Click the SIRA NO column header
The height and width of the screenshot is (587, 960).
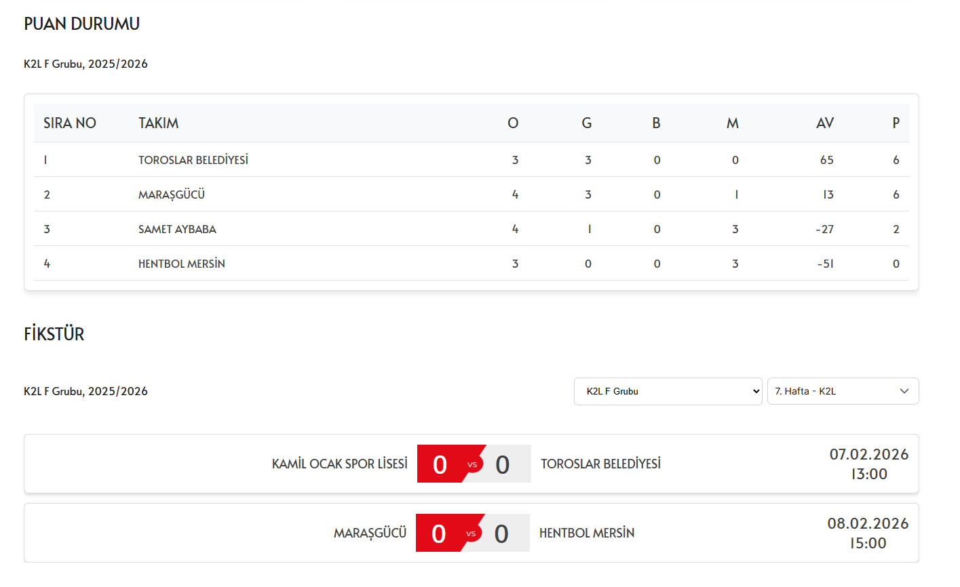click(70, 123)
